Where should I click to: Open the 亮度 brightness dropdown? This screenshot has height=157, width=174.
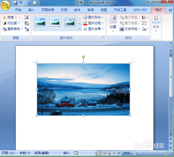pyautogui.click(x=10, y=17)
